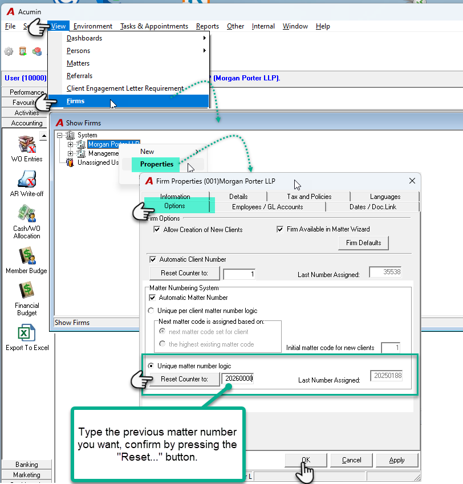Viewport: 463px width, 484px height.
Task: Select Unique per client matter number logic
Action: click(x=151, y=311)
